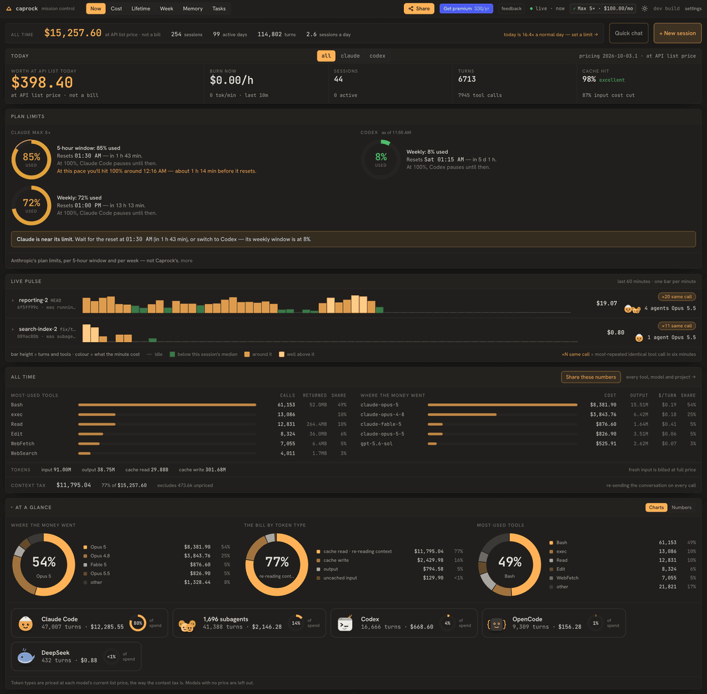
Task: Click the Codex terminal icon
Action: [x=345, y=623]
